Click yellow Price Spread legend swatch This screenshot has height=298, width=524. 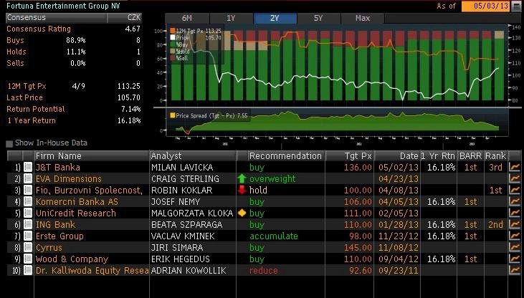coord(173,115)
